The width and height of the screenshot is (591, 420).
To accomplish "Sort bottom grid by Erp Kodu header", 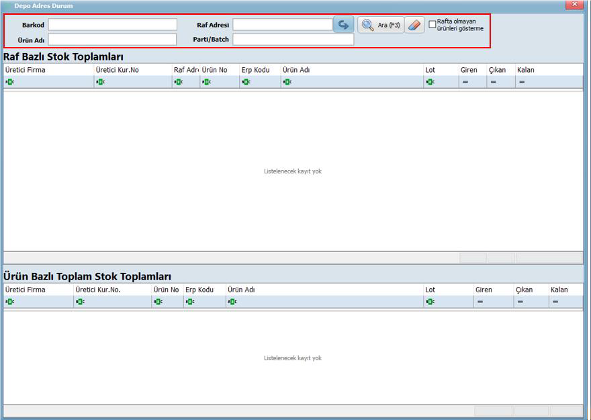I will pos(199,290).
